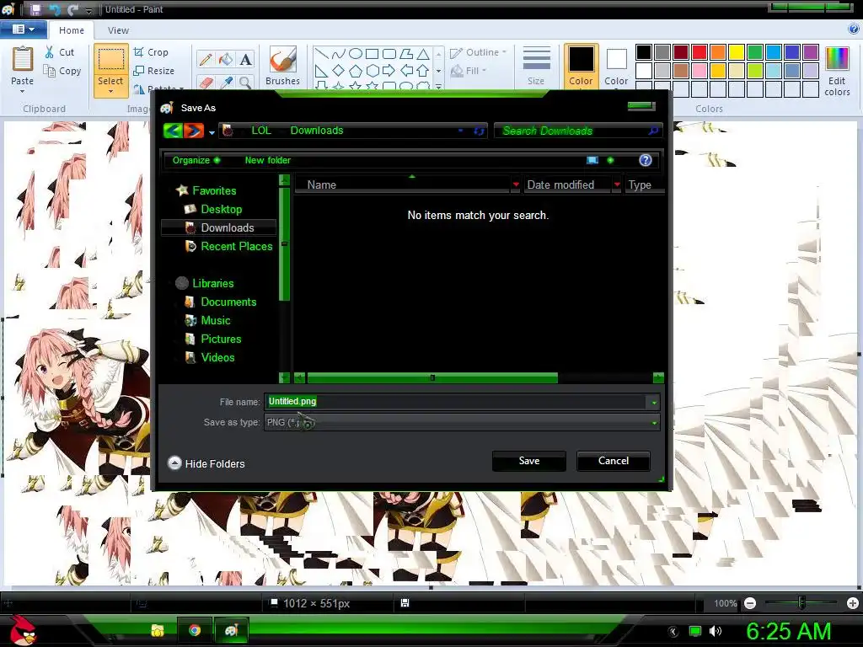Click Edit colors rainbow icon
This screenshot has width=863, height=647.
coord(837,59)
